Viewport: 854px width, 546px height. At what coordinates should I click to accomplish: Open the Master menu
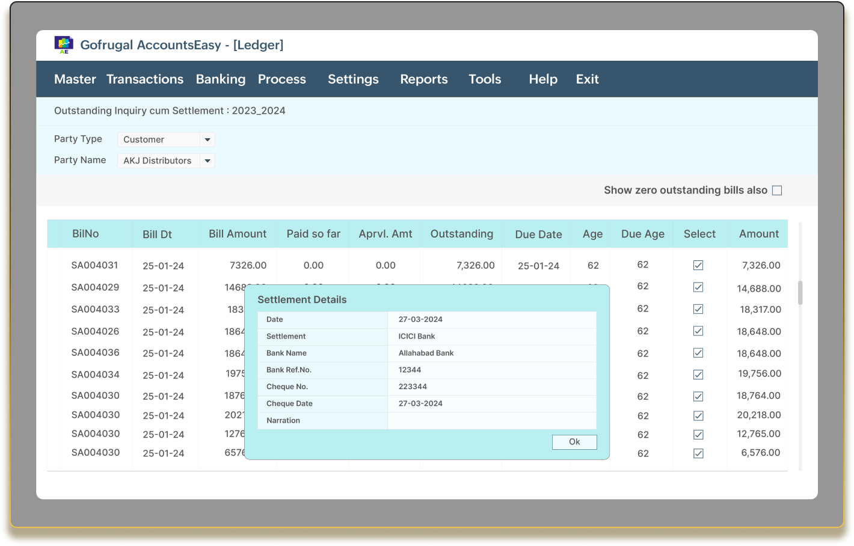pos(75,79)
